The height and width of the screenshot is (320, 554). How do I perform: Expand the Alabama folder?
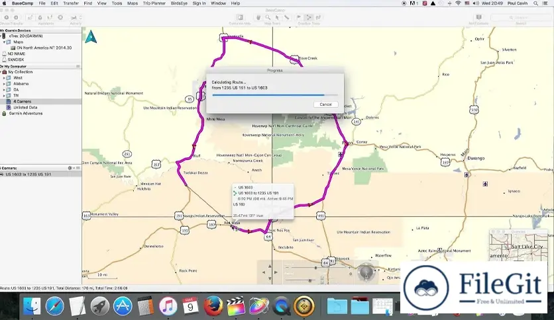(x=4, y=84)
